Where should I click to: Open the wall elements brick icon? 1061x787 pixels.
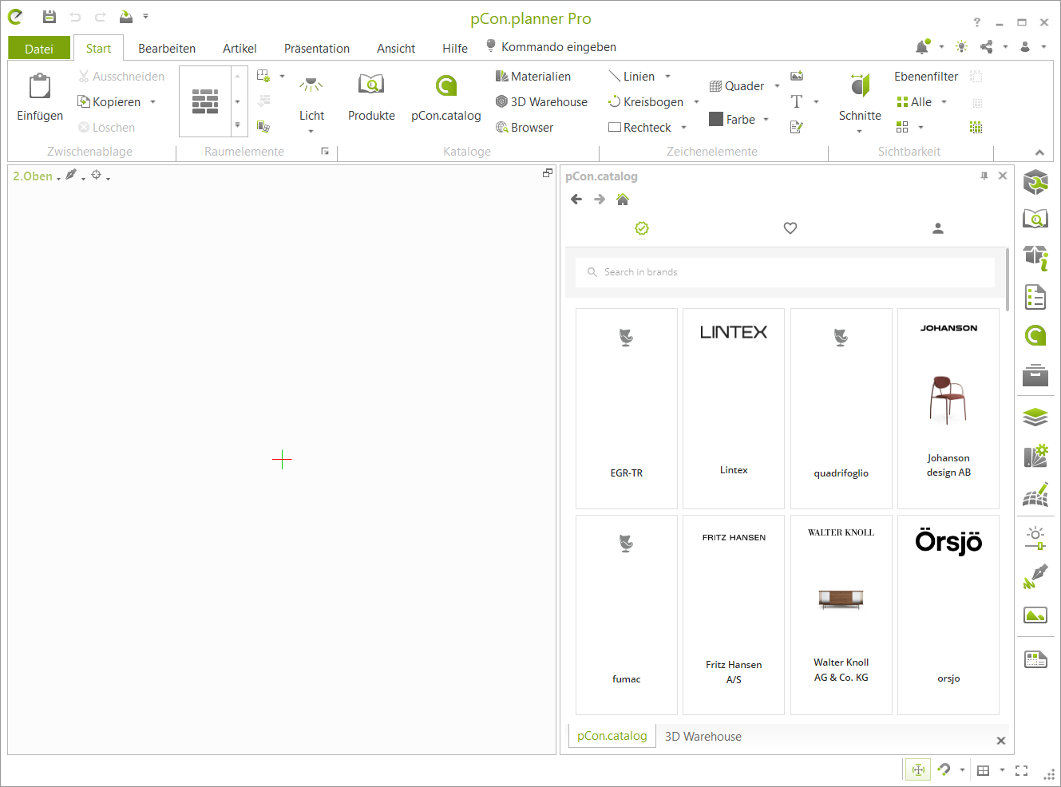205,101
